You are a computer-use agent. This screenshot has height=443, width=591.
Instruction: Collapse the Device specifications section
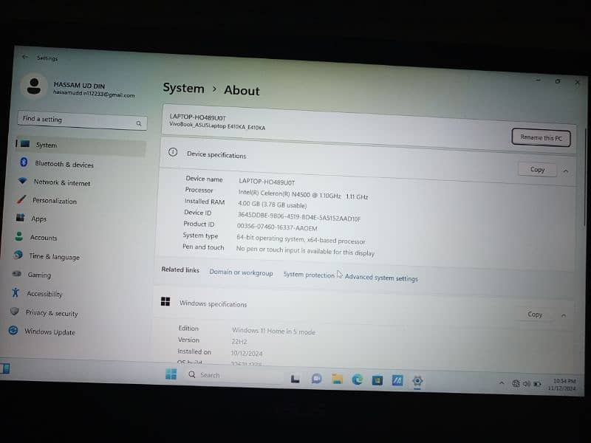click(x=566, y=171)
